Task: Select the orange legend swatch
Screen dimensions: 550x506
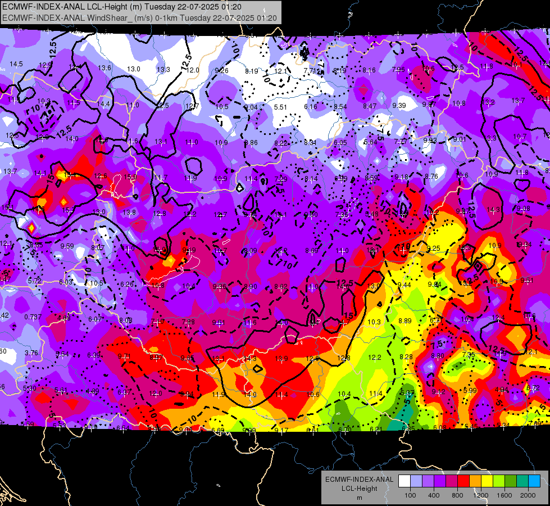Action: coord(475,481)
